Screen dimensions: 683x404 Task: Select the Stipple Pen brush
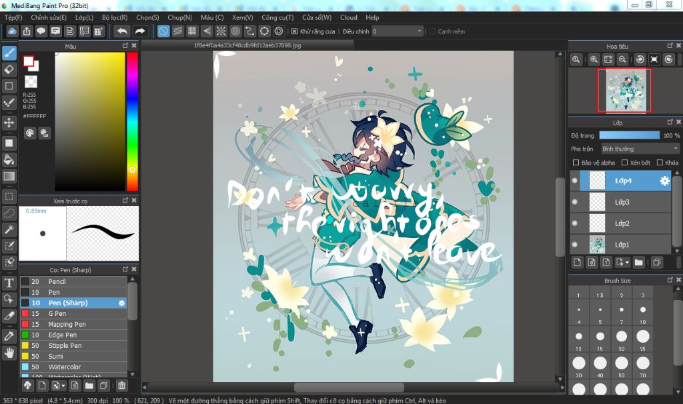point(73,345)
